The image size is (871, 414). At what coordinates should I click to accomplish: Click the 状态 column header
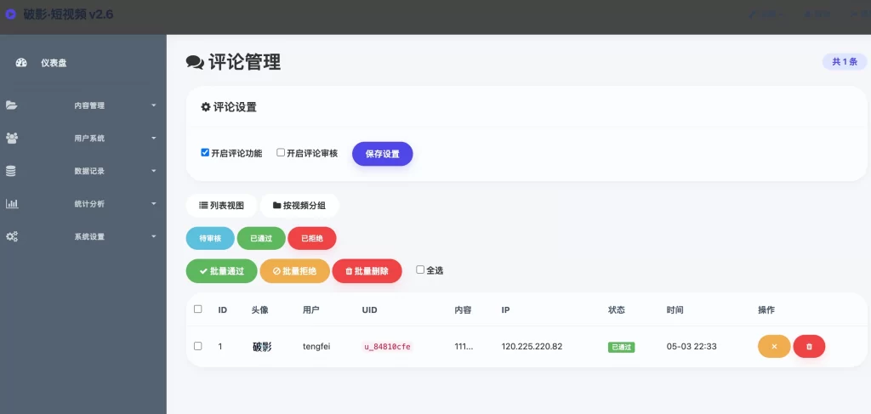click(617, 309)
